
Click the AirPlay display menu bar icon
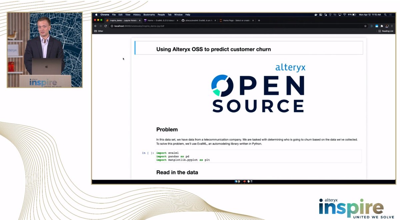(340, 15)
